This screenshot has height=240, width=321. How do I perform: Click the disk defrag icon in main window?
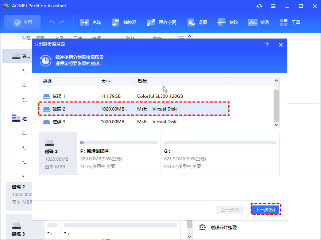tap(202, 227)
